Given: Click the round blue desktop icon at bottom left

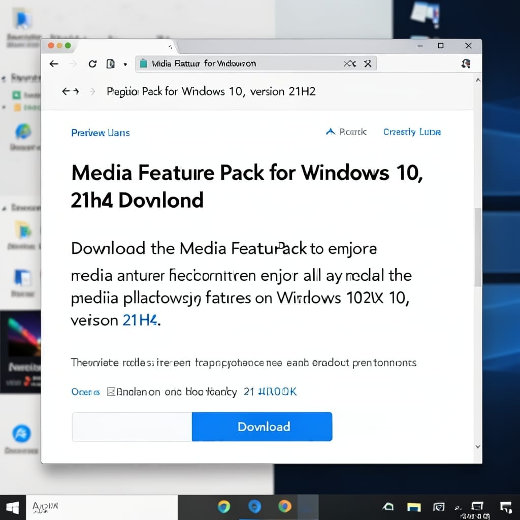Looking at the screenshot, I should click(21, 434).
